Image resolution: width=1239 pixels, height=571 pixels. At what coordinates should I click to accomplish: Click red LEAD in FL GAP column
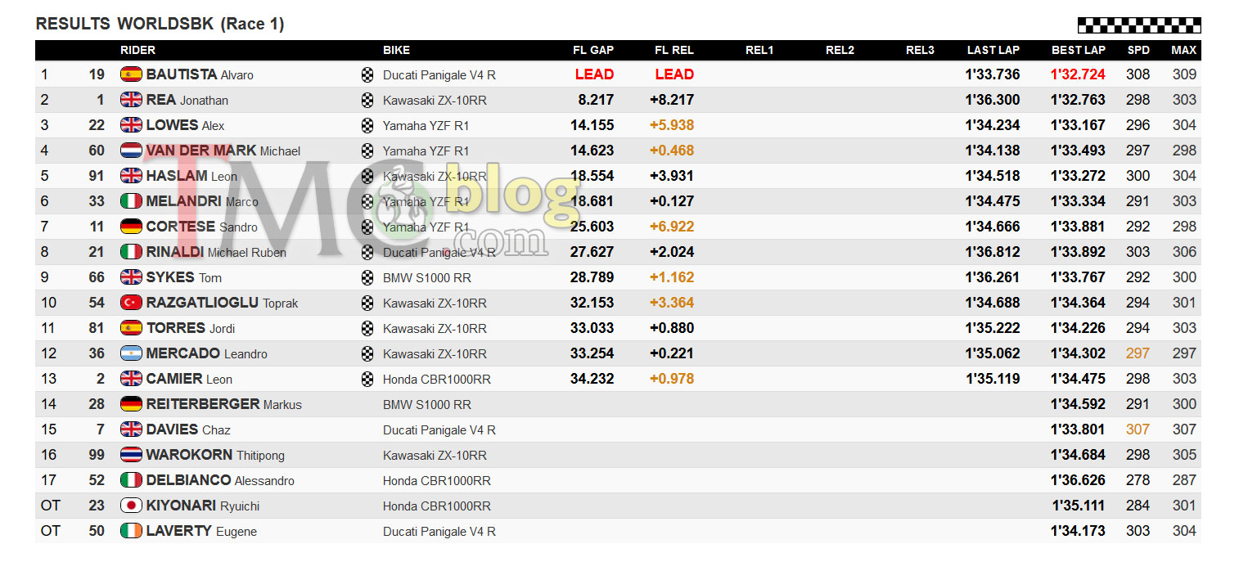tap(594, 74)
